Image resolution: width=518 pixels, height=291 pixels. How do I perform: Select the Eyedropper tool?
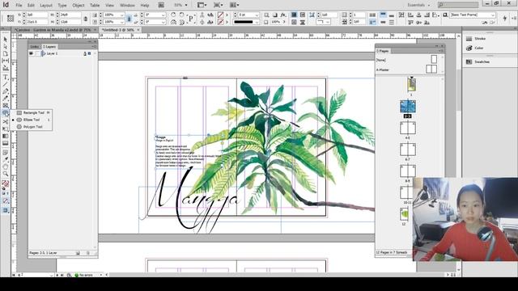(x=6, y=159)
